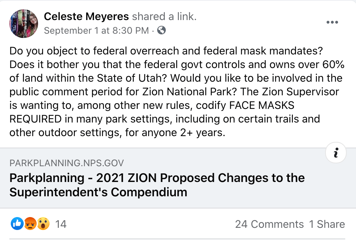Click the blue Like reaction icon
Image resolution: width=356 pixels, height=240 pixels.
coord(17,224)
